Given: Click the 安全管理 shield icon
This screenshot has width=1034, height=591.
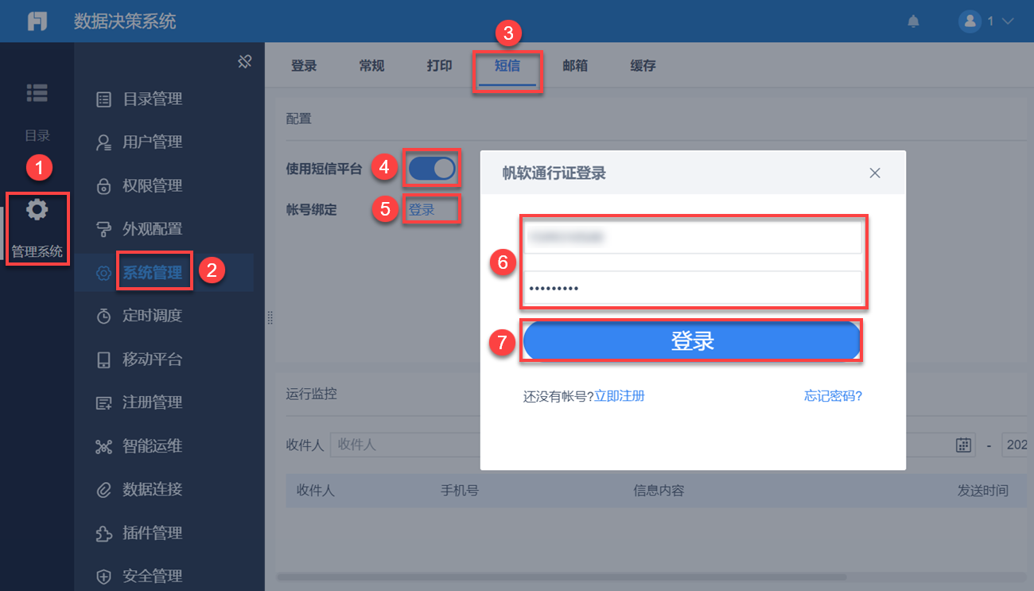Looking at the screenshot, I should pos(103,576).
